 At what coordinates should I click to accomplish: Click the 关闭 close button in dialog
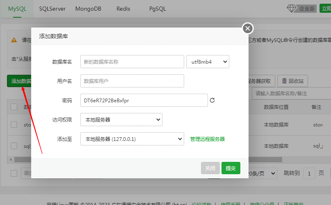[x=210, y=168]
